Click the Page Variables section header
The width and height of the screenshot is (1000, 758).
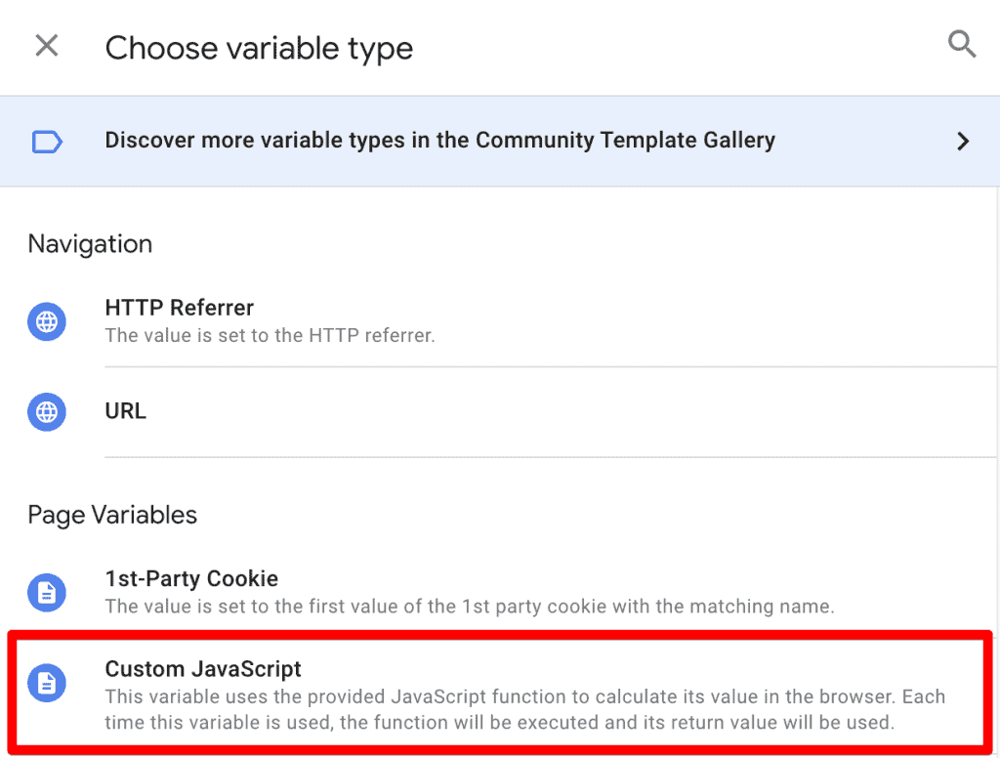[x=112, y=515]
